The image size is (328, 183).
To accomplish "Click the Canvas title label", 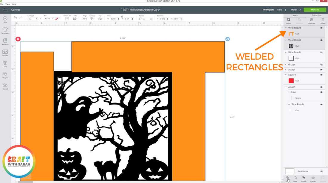I will (x=16, y=10).
